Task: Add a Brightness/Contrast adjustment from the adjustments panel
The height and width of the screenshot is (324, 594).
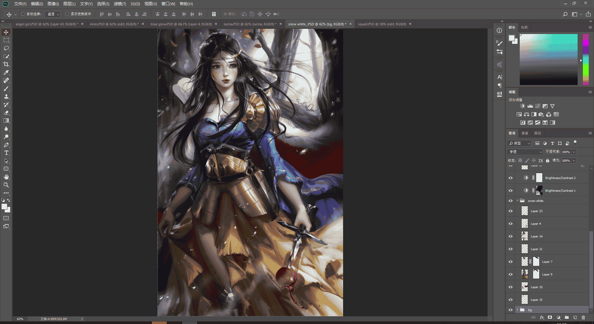Action: click(523, 106)
